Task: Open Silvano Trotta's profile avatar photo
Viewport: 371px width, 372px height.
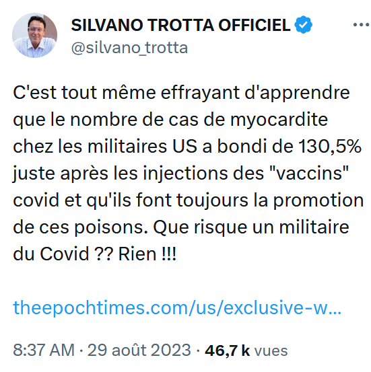Action: [35, 36]
